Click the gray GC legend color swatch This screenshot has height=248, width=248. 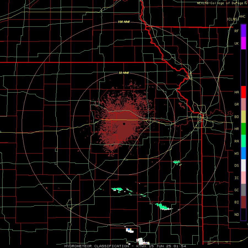(243, 190)
